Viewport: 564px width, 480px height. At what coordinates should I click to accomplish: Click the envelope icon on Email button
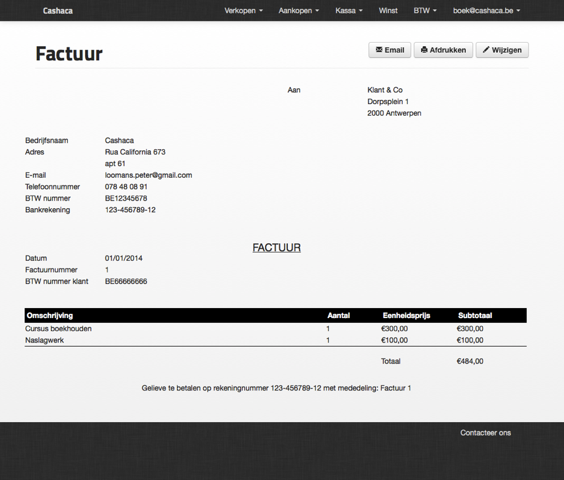379,50
